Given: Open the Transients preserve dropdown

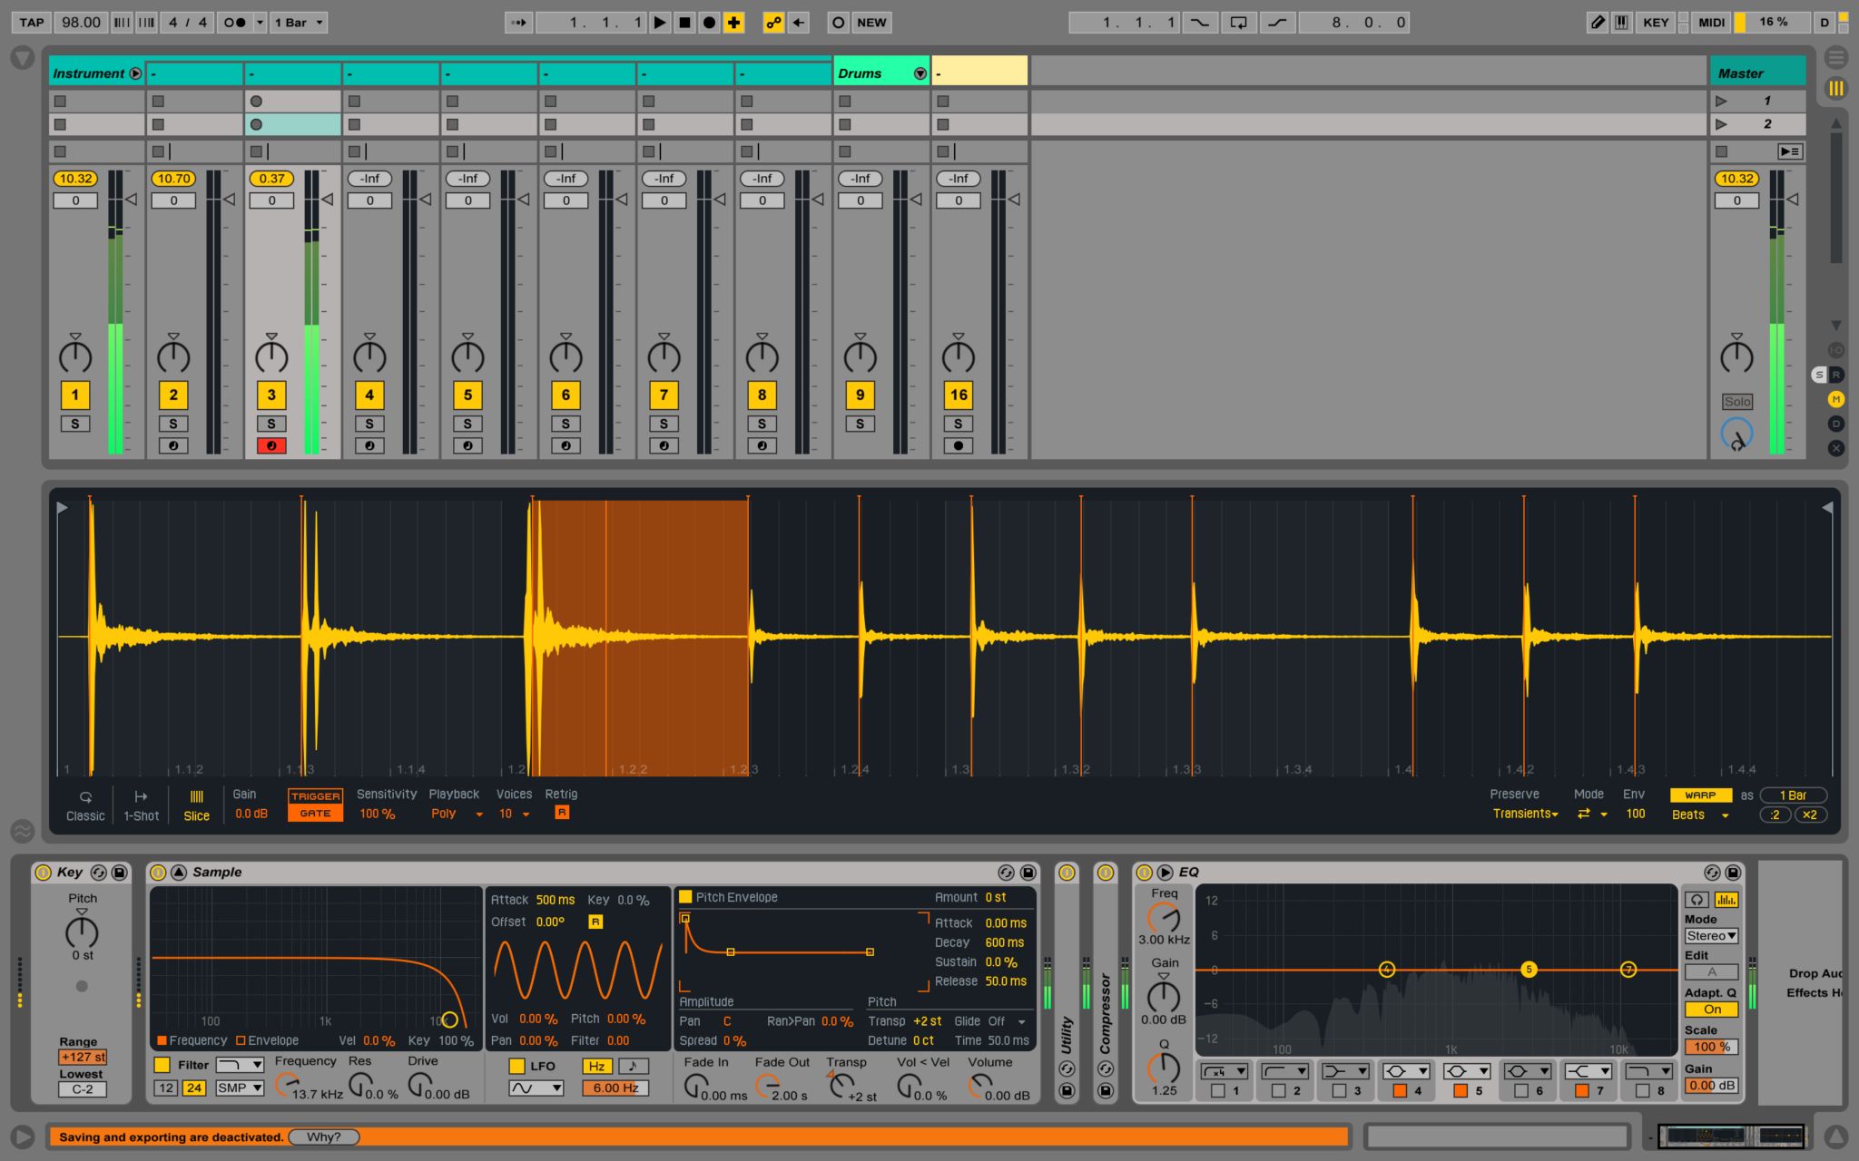Looking at the screenshot, I should pyautogui.click(x=1525, y=814).
